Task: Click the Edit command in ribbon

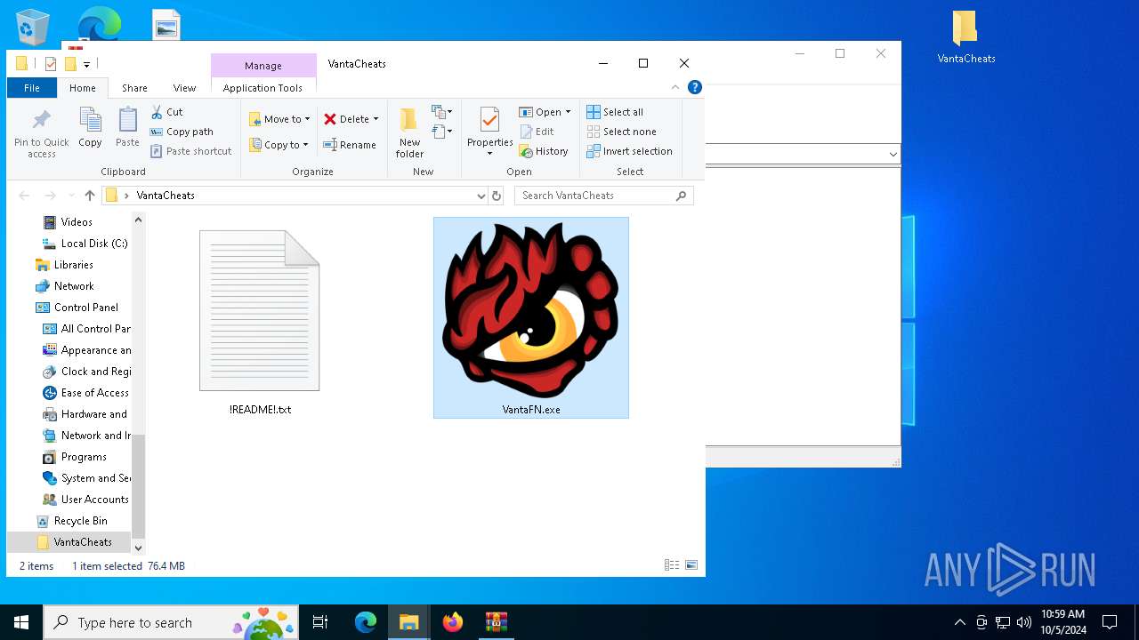Action: [537, 132]
